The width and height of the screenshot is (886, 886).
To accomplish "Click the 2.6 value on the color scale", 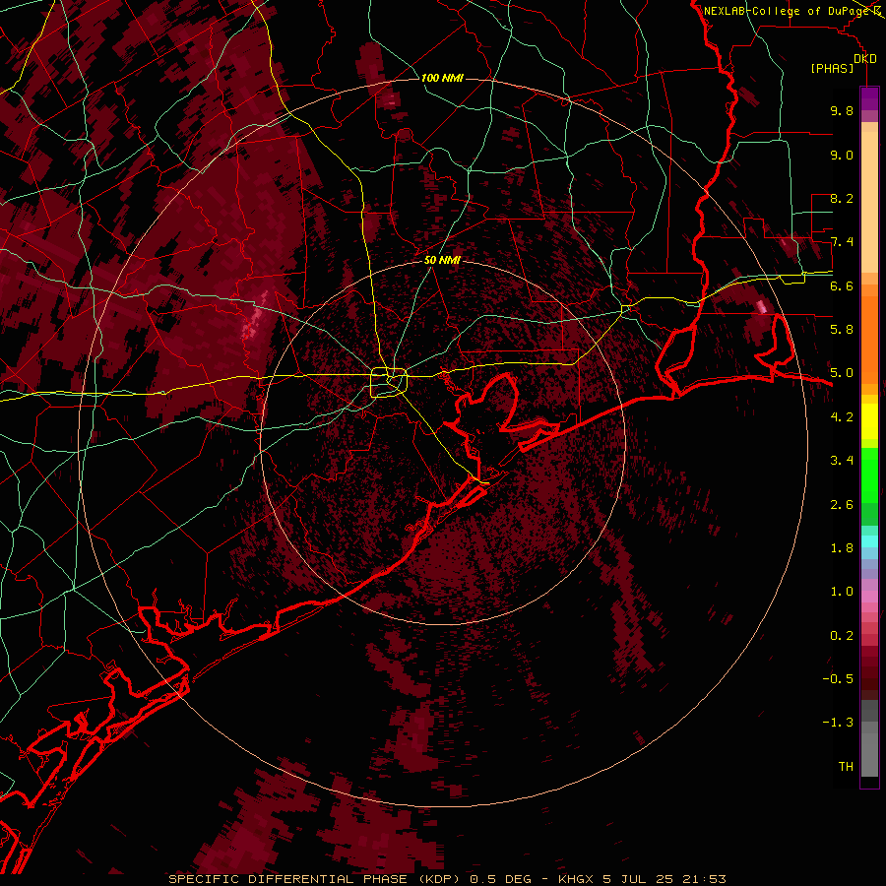I will coord(842,505).
